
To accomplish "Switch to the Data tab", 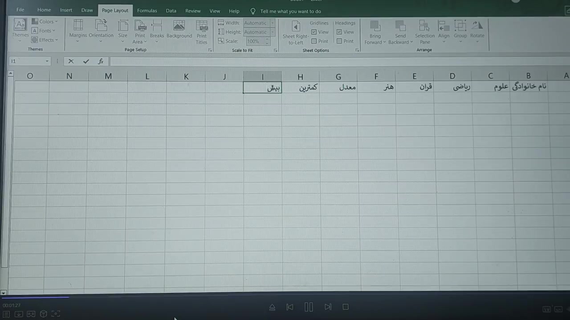I will tap(171, 11).
